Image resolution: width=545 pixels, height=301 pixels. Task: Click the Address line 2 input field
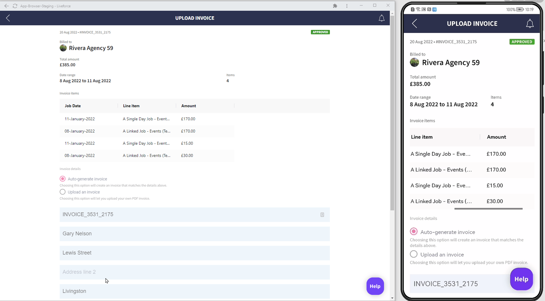tap(195, 272)
